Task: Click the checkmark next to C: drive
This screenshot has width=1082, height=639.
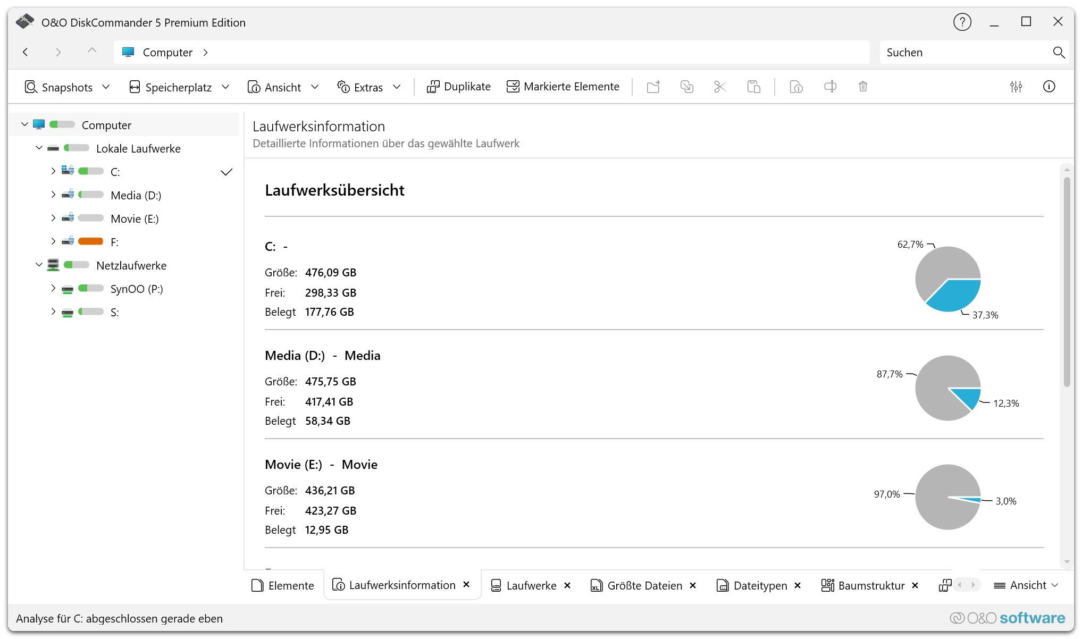Action: click(227, 172)
